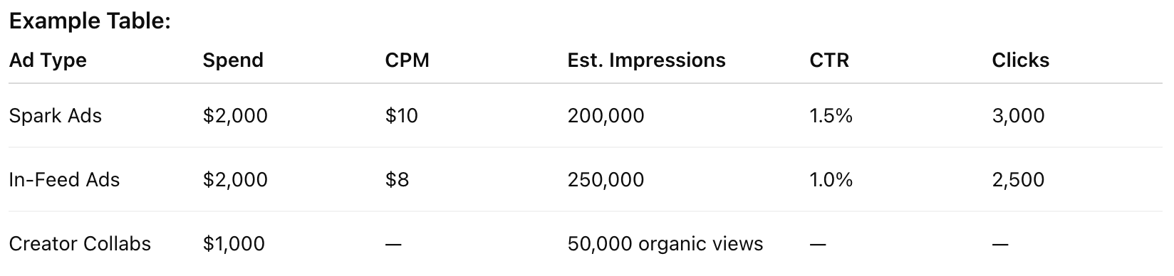Select the 200,000 impressions cell
The width and height of the screenshot is (1174, 276).
(x=606, y=115)
